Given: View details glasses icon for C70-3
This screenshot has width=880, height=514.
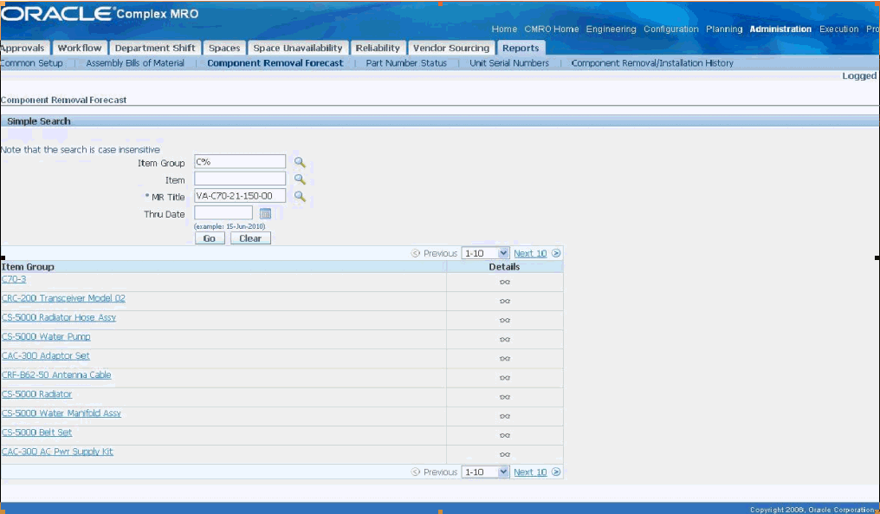Looking at the screenshot, I should (x=505, y=282).
